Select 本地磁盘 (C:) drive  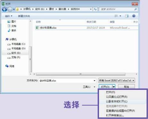[x=16, y=44]
